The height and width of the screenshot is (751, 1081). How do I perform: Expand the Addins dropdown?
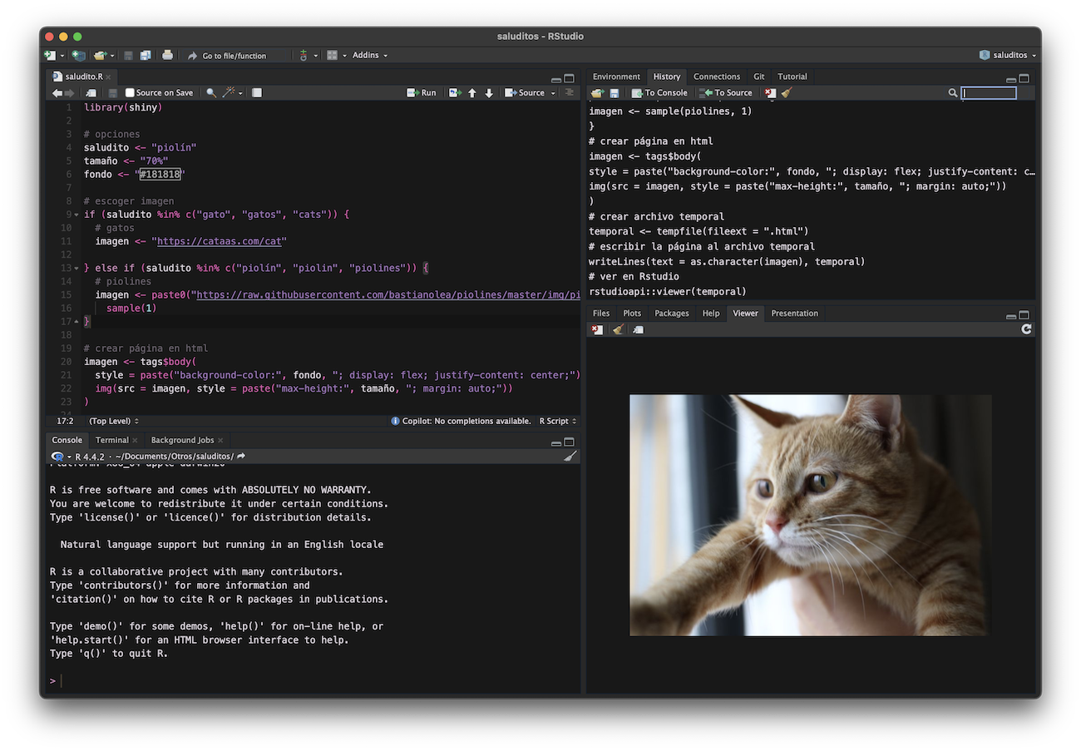tap(369, 56)
